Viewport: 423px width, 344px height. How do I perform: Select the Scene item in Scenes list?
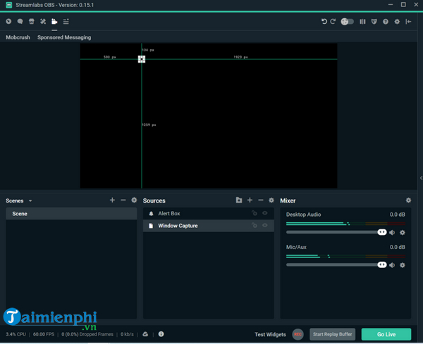[x=71, y=214]
